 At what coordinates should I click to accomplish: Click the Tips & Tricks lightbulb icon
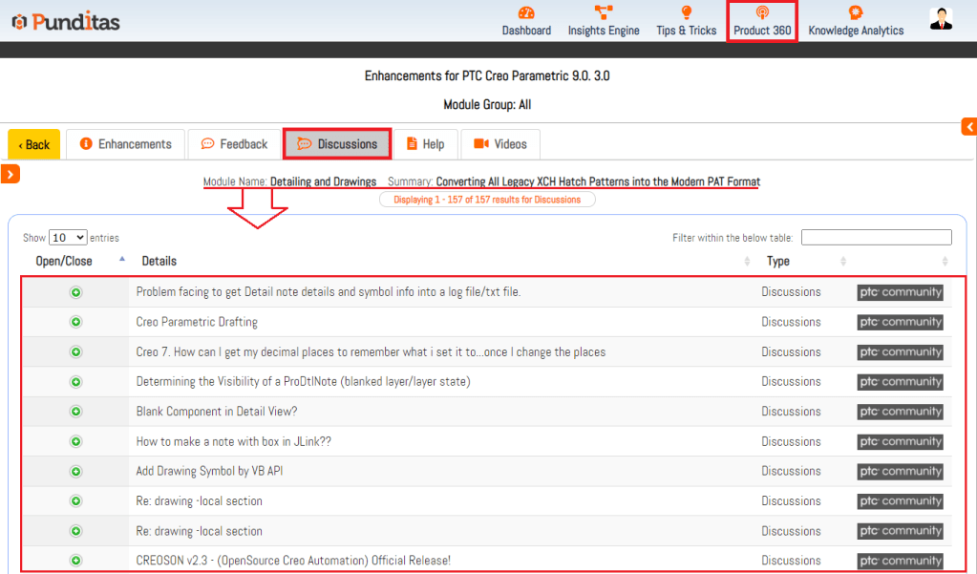(x=686, y=13)
